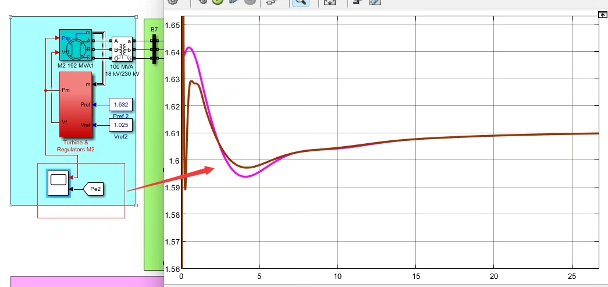The image size is (608, 287).
Task: Click the grey Stop button in scope toolbar
Action: tap(250, 2)
